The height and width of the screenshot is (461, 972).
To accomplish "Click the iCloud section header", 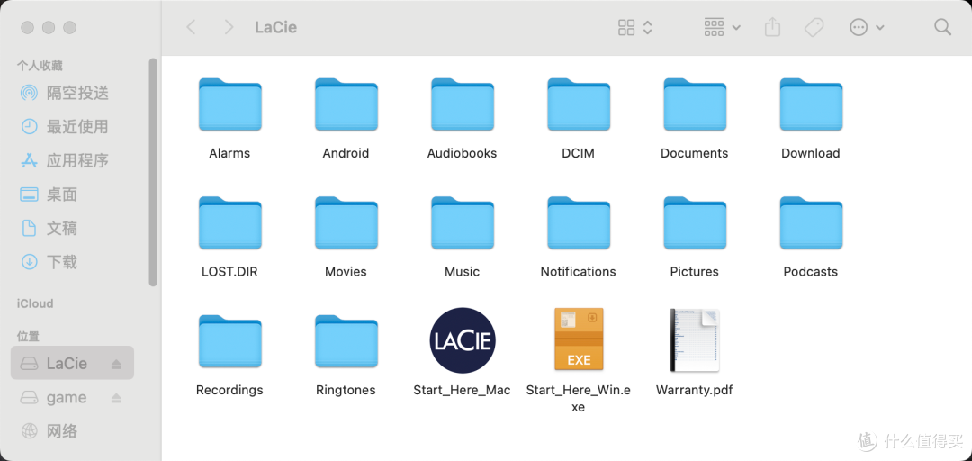I will (x=35, y=303).
